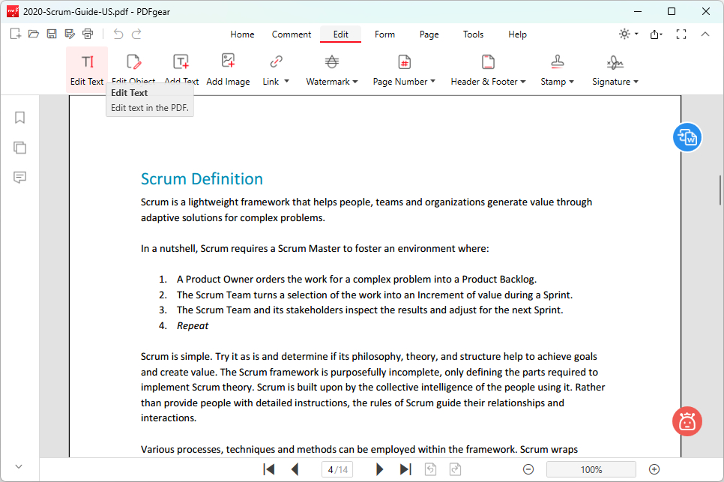Enter full screen mode
This screenshot has height=482, width=724.
pyautogui.click(x=681, y=34)
